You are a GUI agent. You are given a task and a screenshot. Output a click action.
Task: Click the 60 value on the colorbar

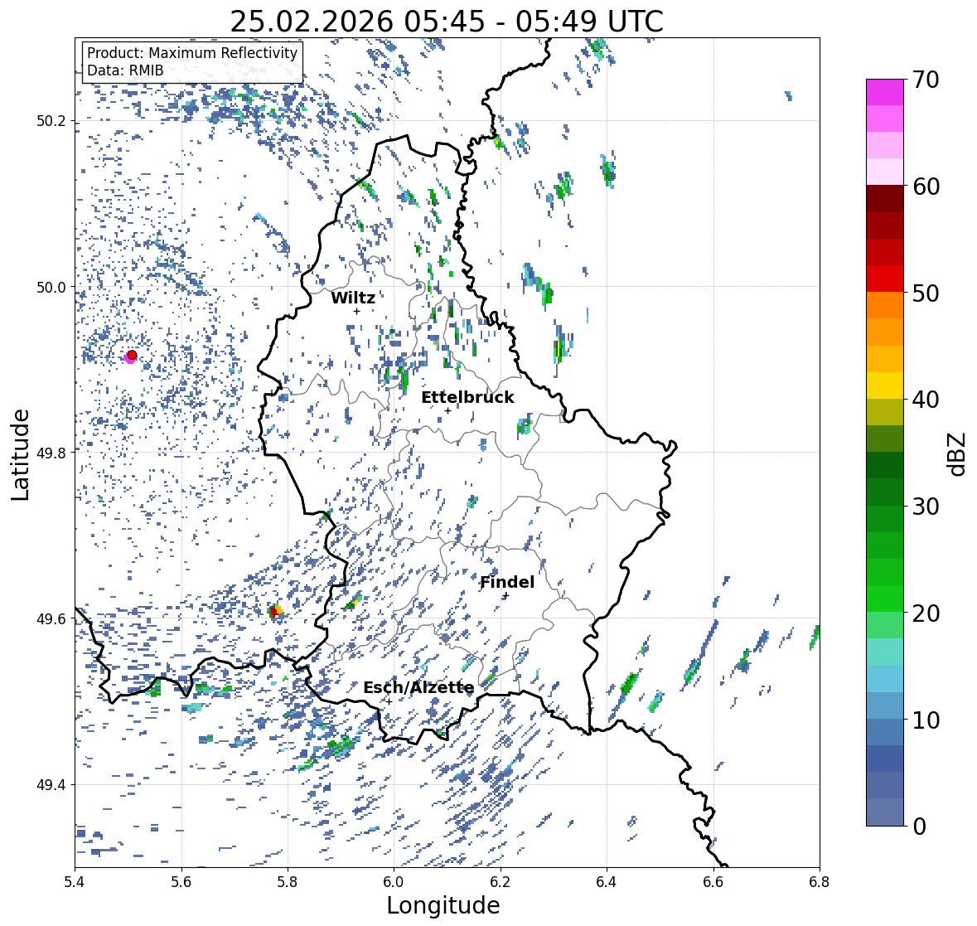925,187
